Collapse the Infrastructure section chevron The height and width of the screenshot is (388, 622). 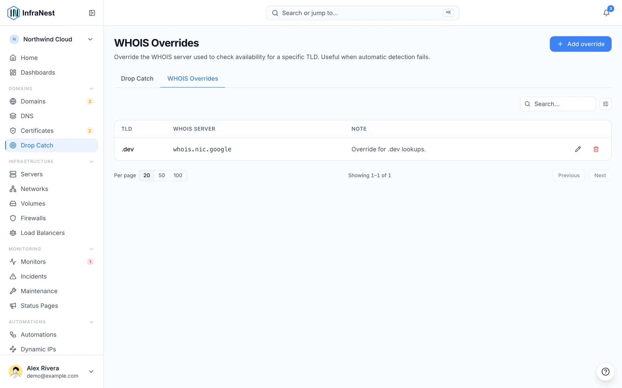(x=91, y=161)
